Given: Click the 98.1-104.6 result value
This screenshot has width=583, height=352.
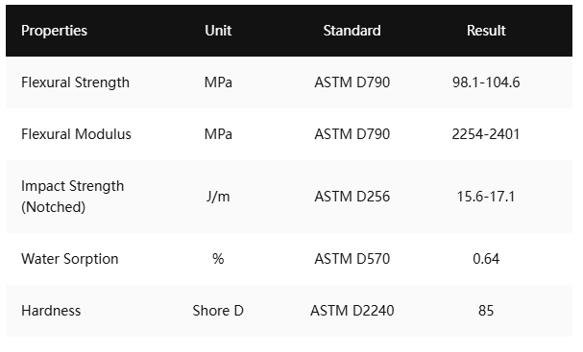Looking at the screenshot, I should pyautogui.click(x=486, y=82).
